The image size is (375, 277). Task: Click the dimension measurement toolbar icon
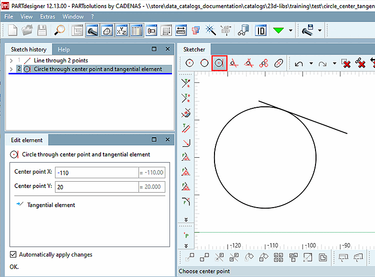[x=181, y=30]
